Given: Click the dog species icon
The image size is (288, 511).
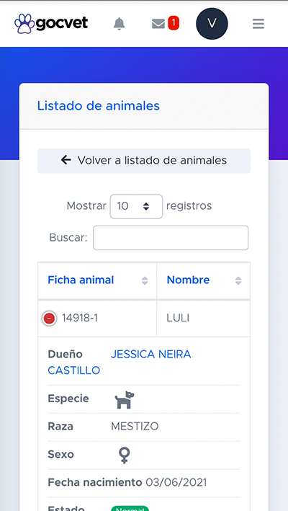Looking at the screenshot, I should [x=125, y=400].
